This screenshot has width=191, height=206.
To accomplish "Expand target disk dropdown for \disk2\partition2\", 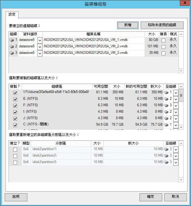I will coord(176,156).
